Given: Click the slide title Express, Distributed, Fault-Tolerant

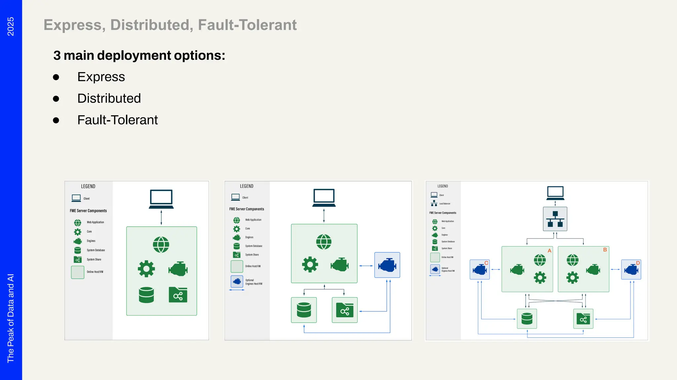Looking at the screenshot, I should click(x=170, y=25).
